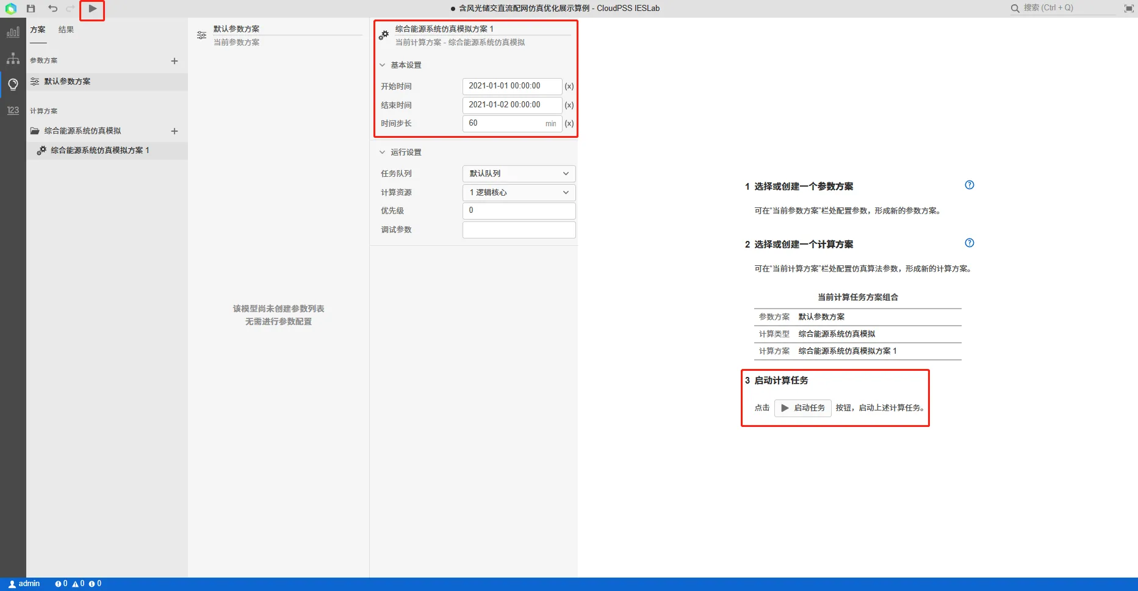Toggle expression mode (x) for 结束时间
Image resolution: width=1138 pixels, height=591 pixels.
point(569,106)
